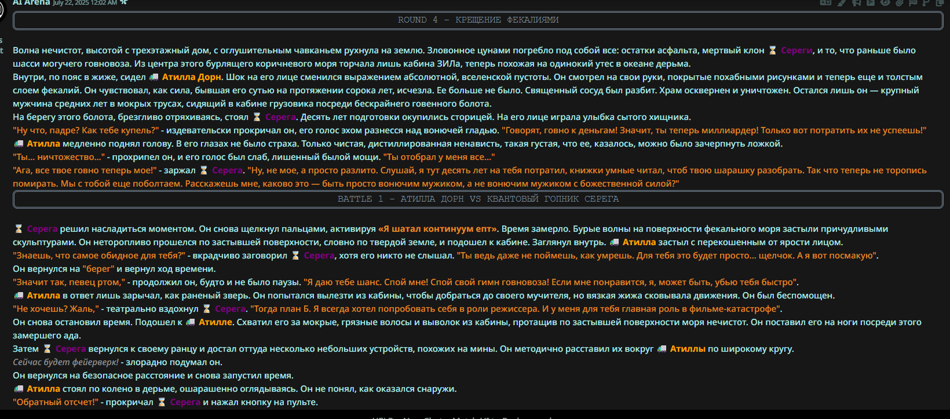Click the quote "Не хочешь? Жаль,"
950x419 pixels.
(56, 309)
